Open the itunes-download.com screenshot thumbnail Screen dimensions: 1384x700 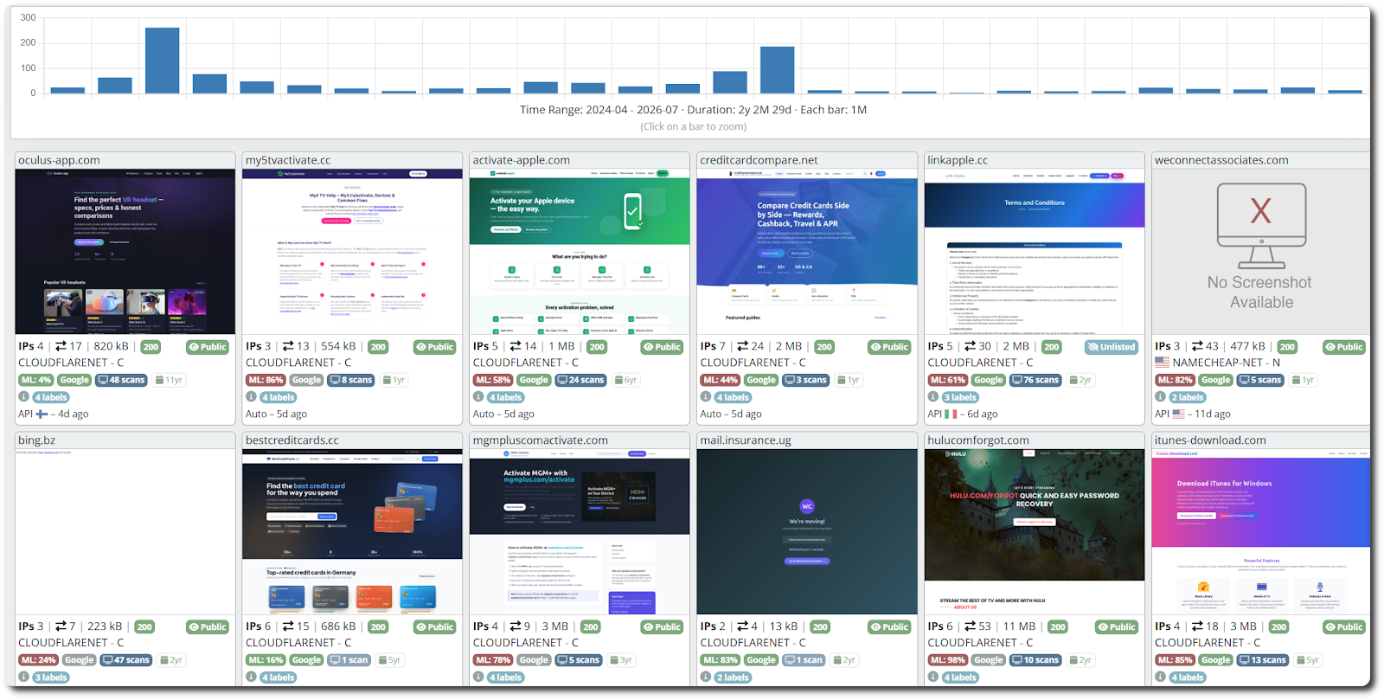pyautogui.click(x=1261, y=532)
